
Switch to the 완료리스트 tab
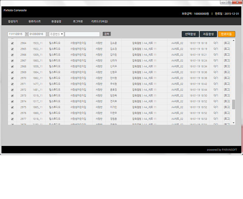tap(34, 22)
